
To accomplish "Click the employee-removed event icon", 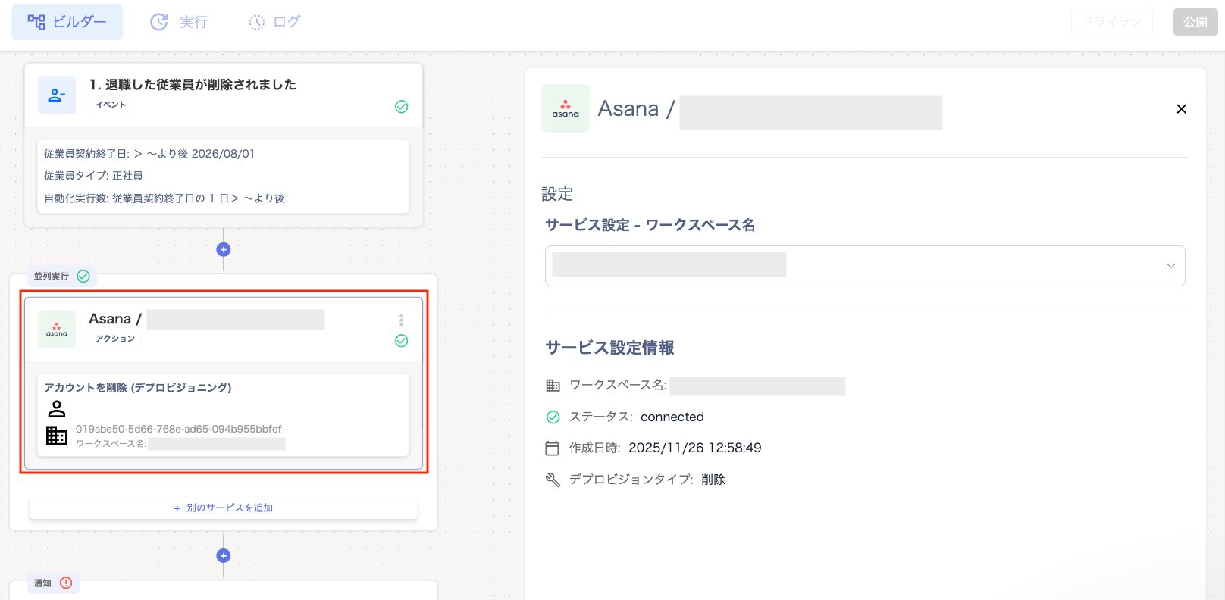I will (57, 95).
